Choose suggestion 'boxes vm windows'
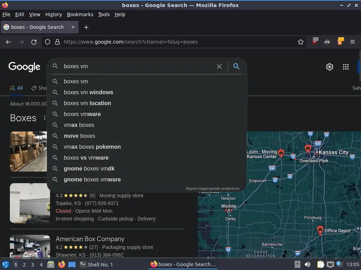The width and height of the screenshot is (361, 270). click(x=147, y=92)
